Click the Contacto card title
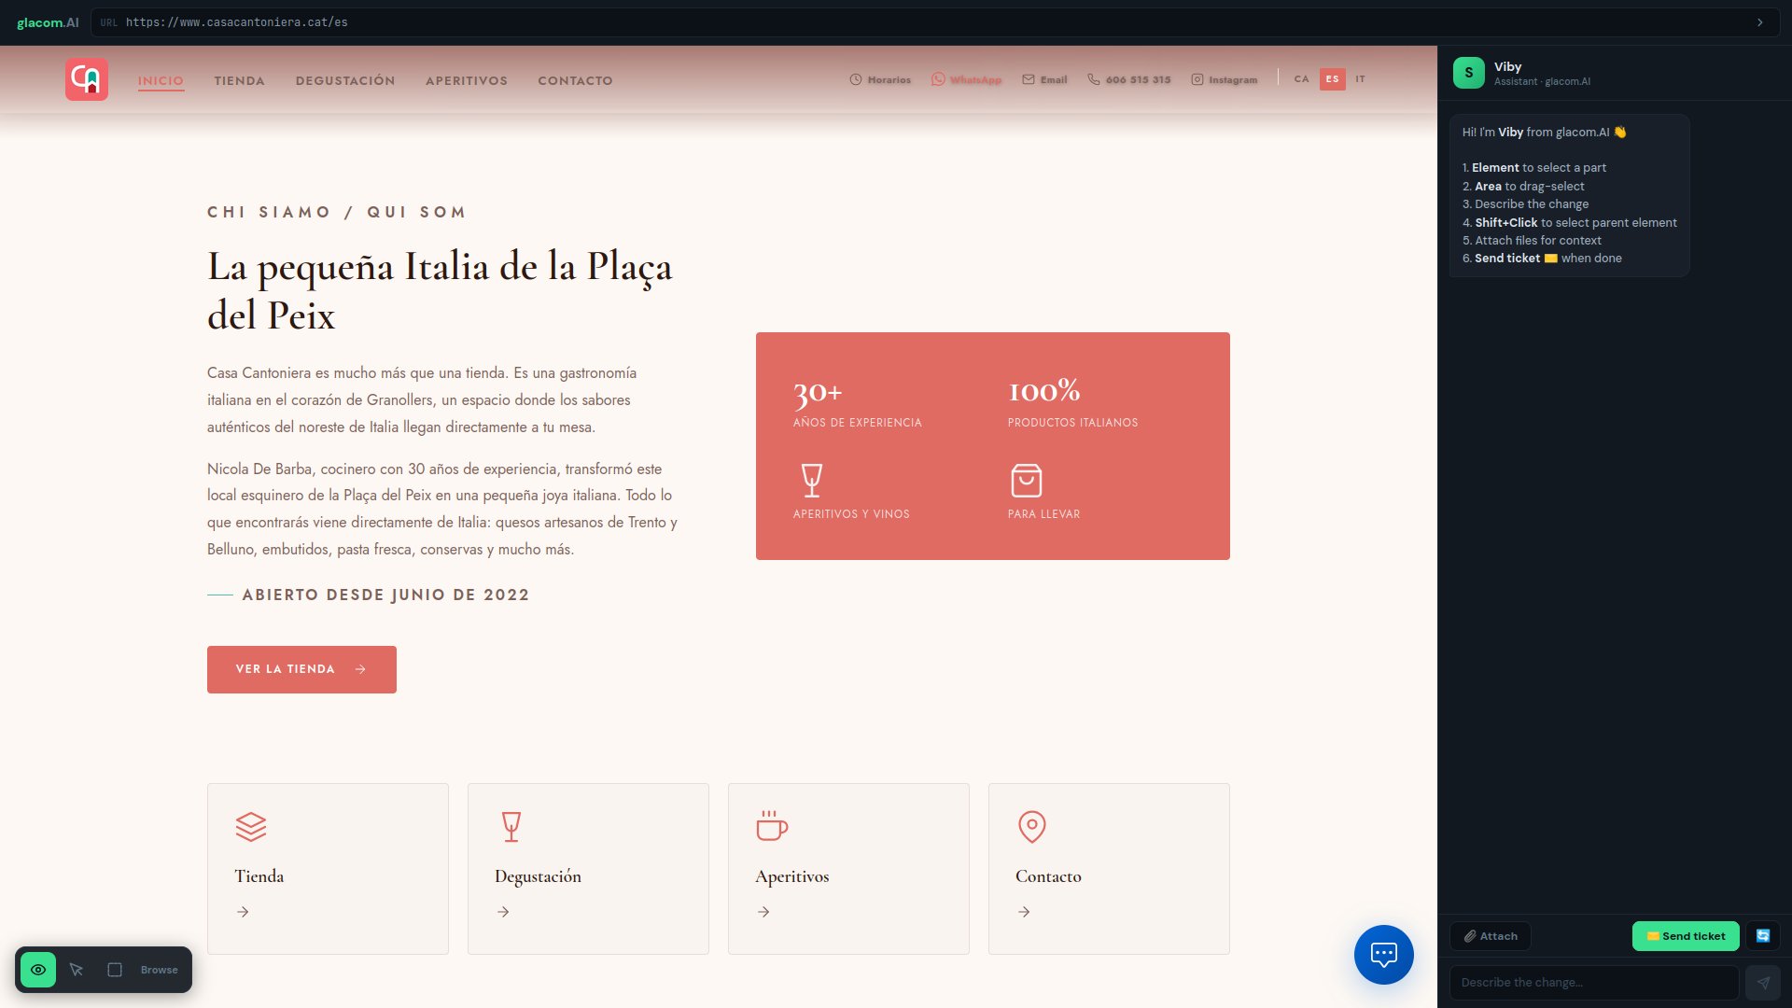This screenshot has height=1008, width=1792. point(1048,876)
